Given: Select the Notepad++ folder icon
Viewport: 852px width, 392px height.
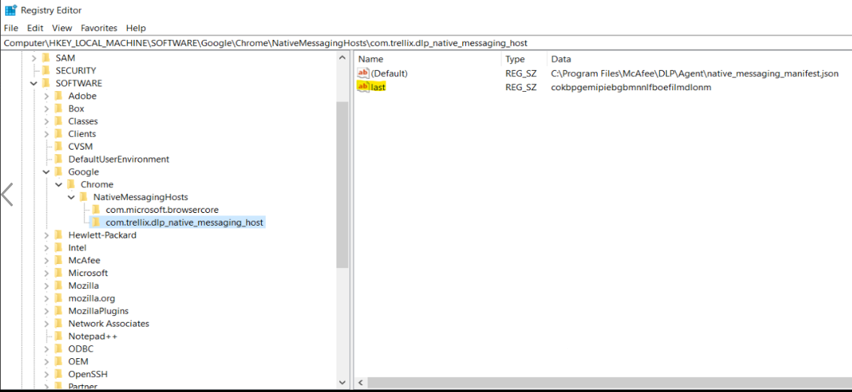Looking at the screenshot, I should pos(59,336).
